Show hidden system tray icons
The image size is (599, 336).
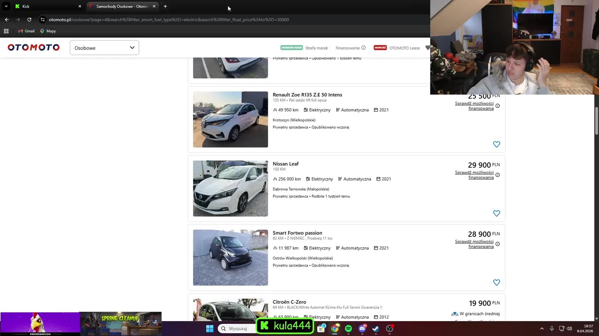pos(542,329)
